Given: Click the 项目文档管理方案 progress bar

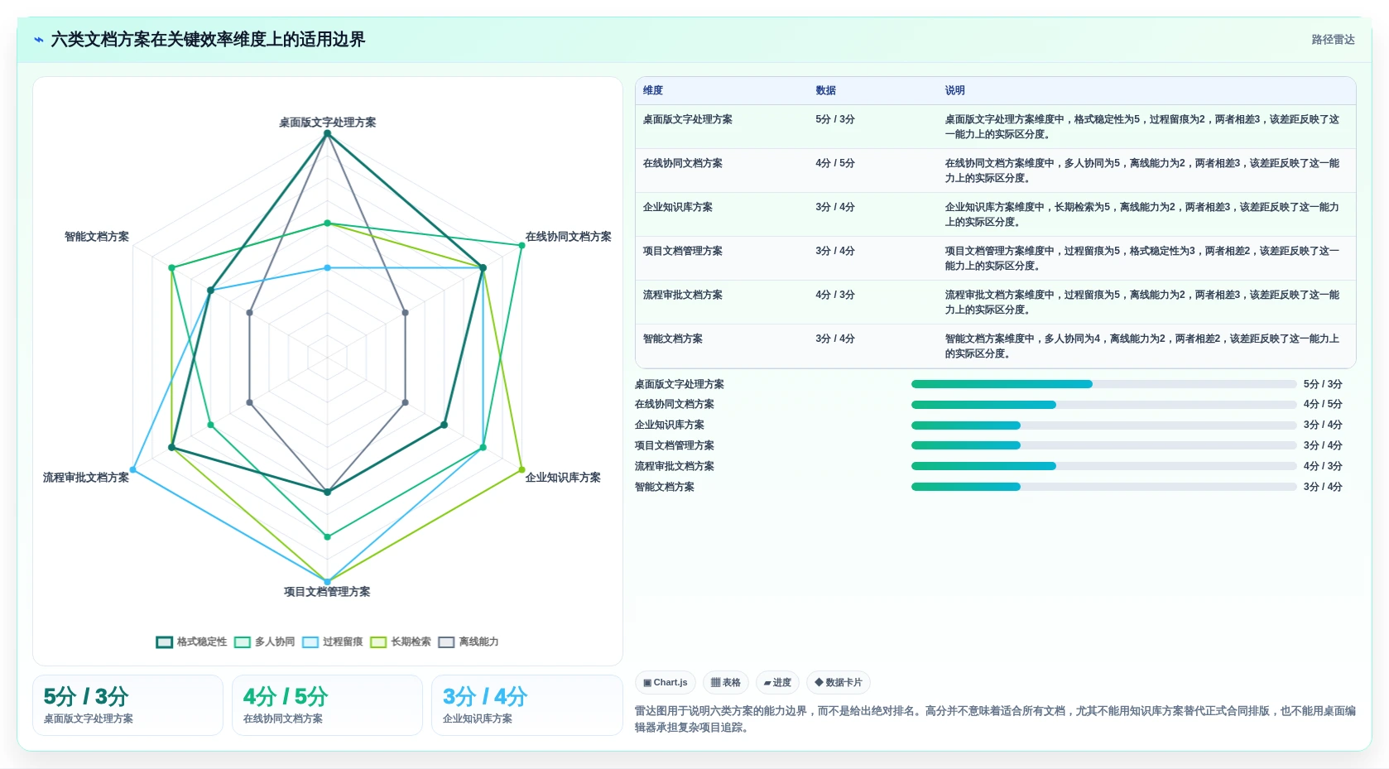Looking at the screenshot, I should (1103, 445).
